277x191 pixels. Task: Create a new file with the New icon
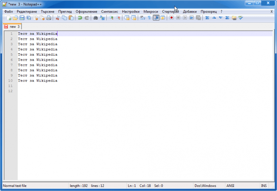tap(9, 18)
